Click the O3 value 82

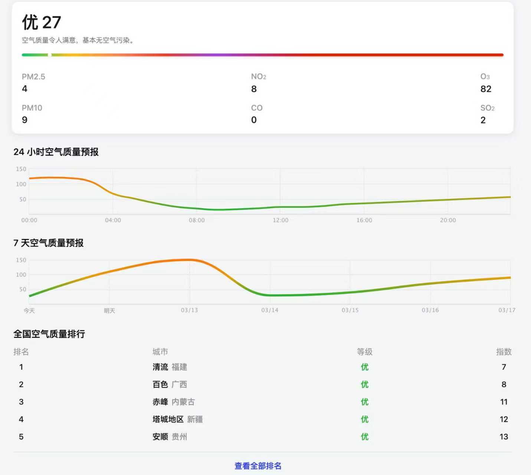[486, 89]
